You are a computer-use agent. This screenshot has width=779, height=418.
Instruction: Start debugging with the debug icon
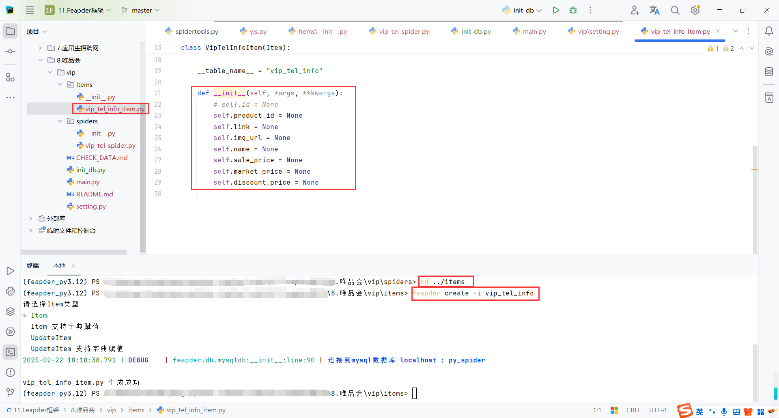573,10
